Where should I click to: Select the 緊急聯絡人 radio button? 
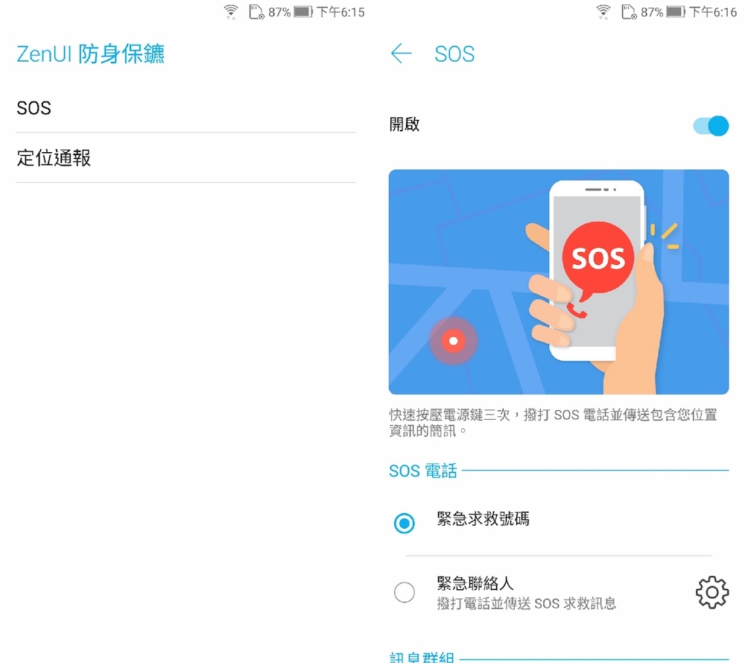click(405, 592)
